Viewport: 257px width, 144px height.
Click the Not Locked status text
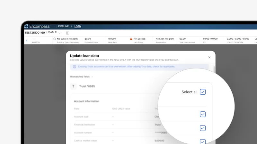[x=139, y=39]
